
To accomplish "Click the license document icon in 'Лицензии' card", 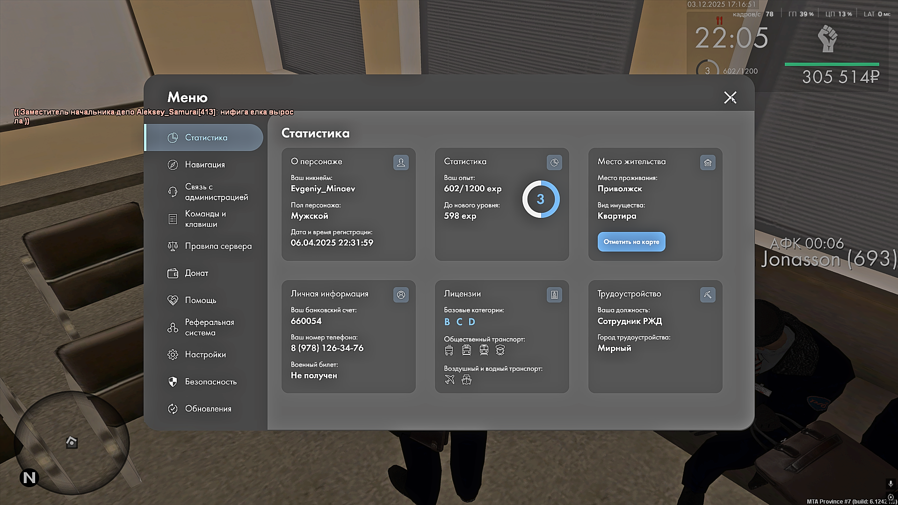I will [554, 295].
